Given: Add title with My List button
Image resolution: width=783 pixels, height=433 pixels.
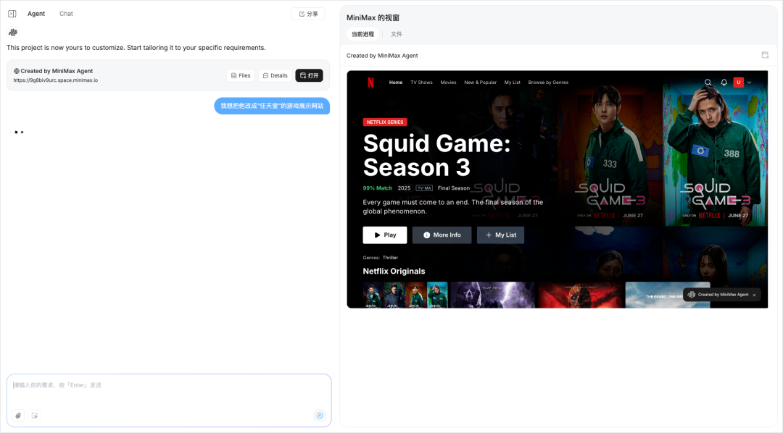Looking at the screenshot, I should [x=500, y=235].
